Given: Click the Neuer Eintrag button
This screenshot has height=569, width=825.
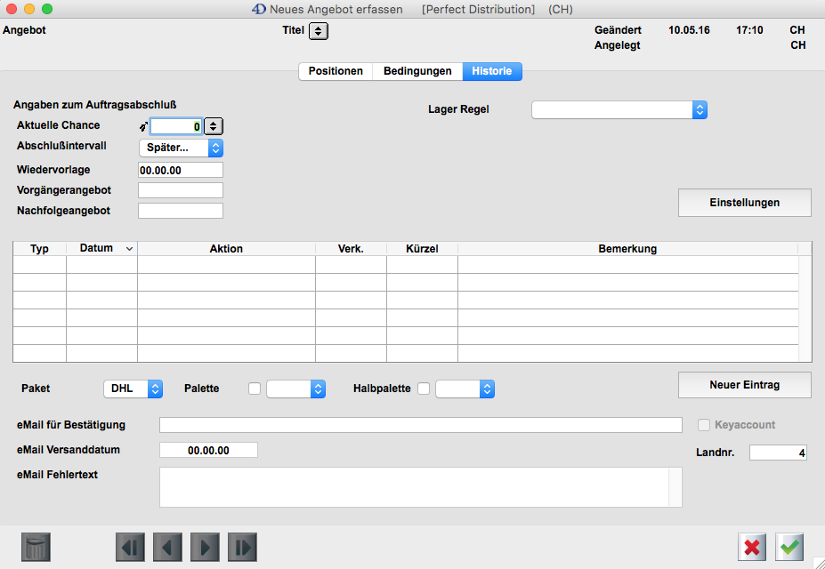Looking at the screenshot, I should coord(744,385).
